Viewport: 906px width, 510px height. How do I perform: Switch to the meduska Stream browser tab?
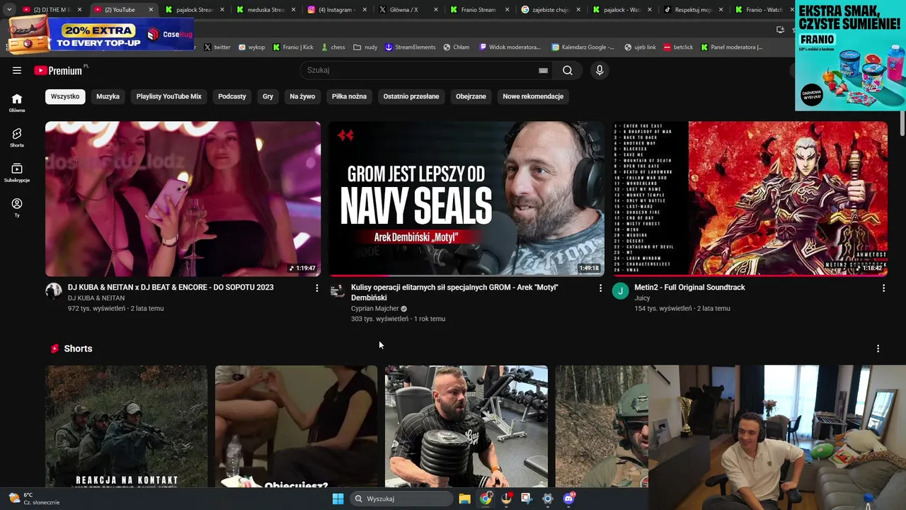click(x=265, y=9)
